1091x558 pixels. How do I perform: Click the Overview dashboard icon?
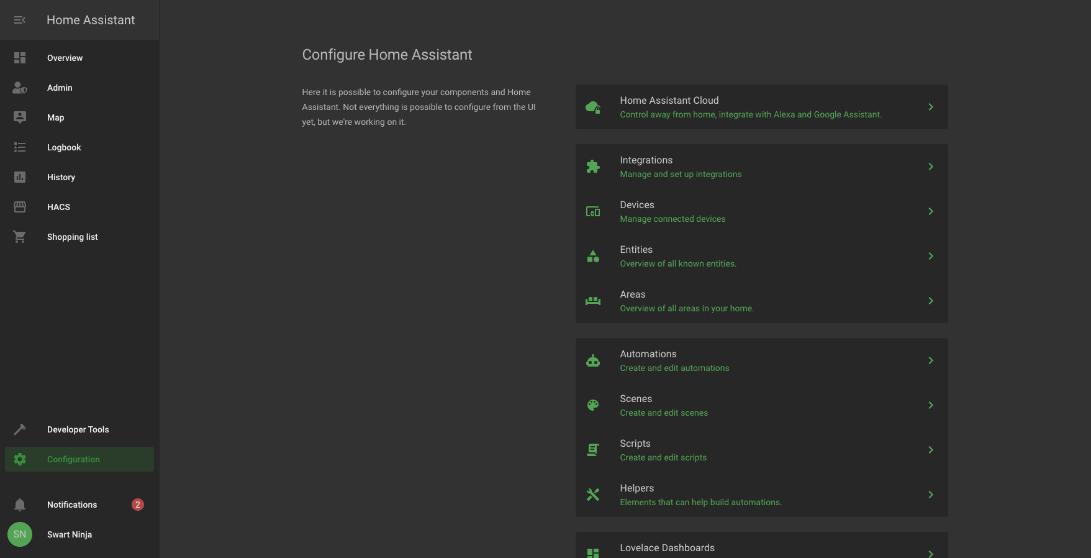pos(20,58)
